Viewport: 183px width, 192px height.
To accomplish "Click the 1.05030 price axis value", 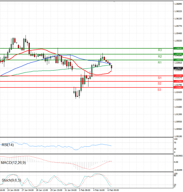I will click(178, 41).
